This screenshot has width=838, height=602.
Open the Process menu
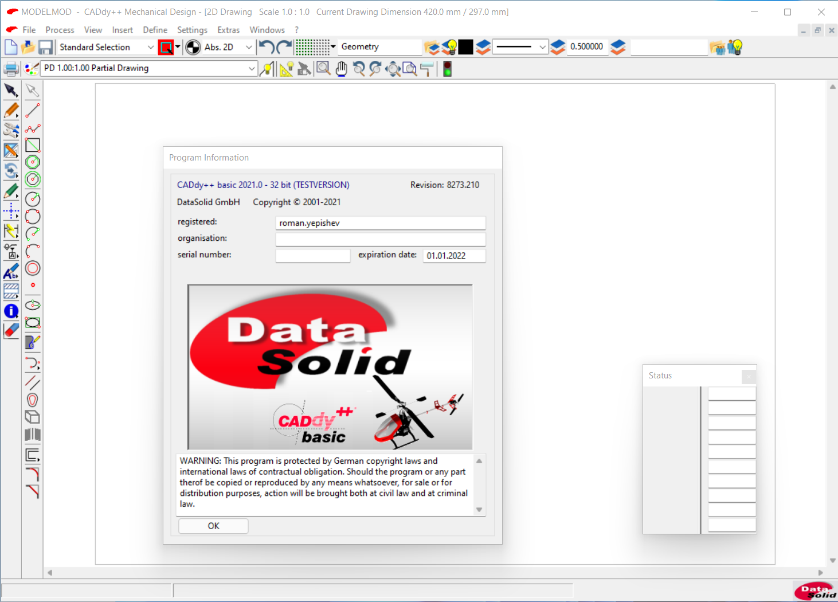pos(60,30)
